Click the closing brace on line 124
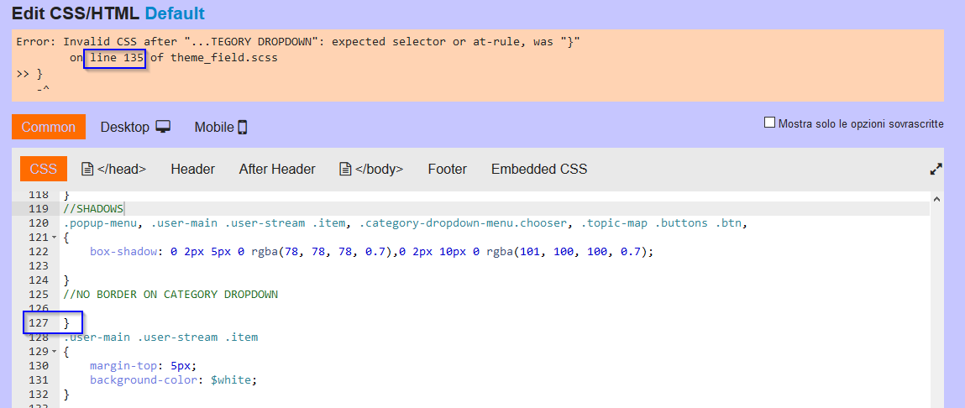Image resolution: width=965 pixels, height=408 pixels. (66, 280)
